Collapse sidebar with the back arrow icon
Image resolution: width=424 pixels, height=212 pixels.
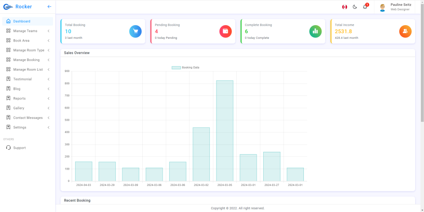(49, 7)
